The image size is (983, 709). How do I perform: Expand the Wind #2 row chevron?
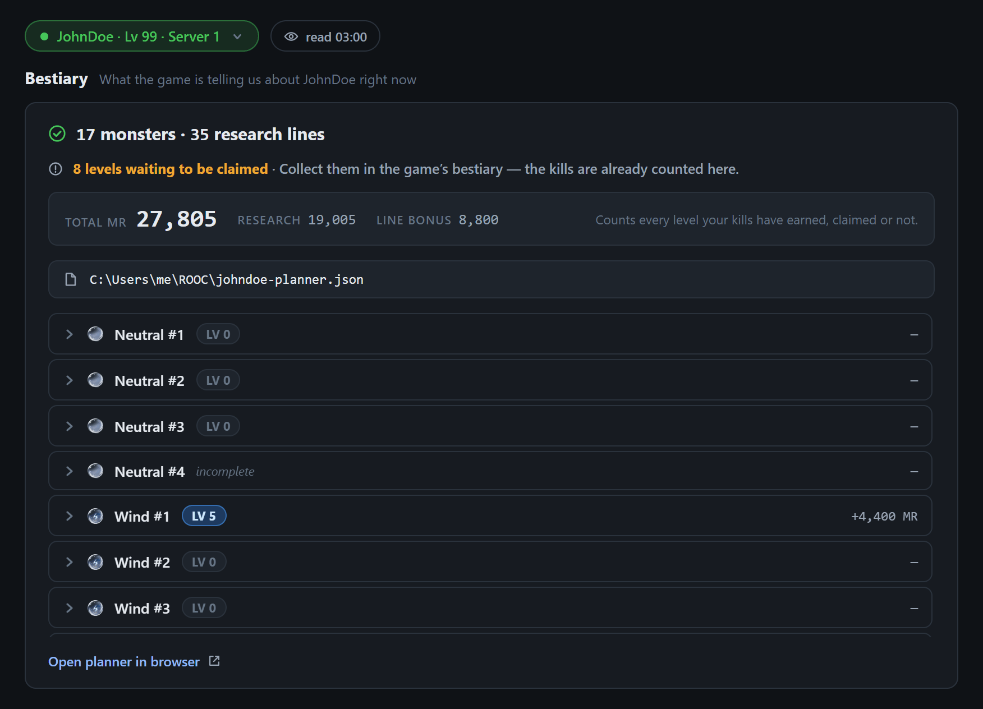coord(70,562)
